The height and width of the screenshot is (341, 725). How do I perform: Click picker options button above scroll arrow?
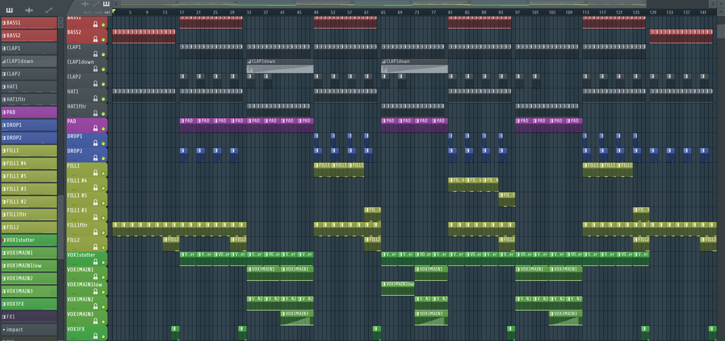[x=61, y=19]
